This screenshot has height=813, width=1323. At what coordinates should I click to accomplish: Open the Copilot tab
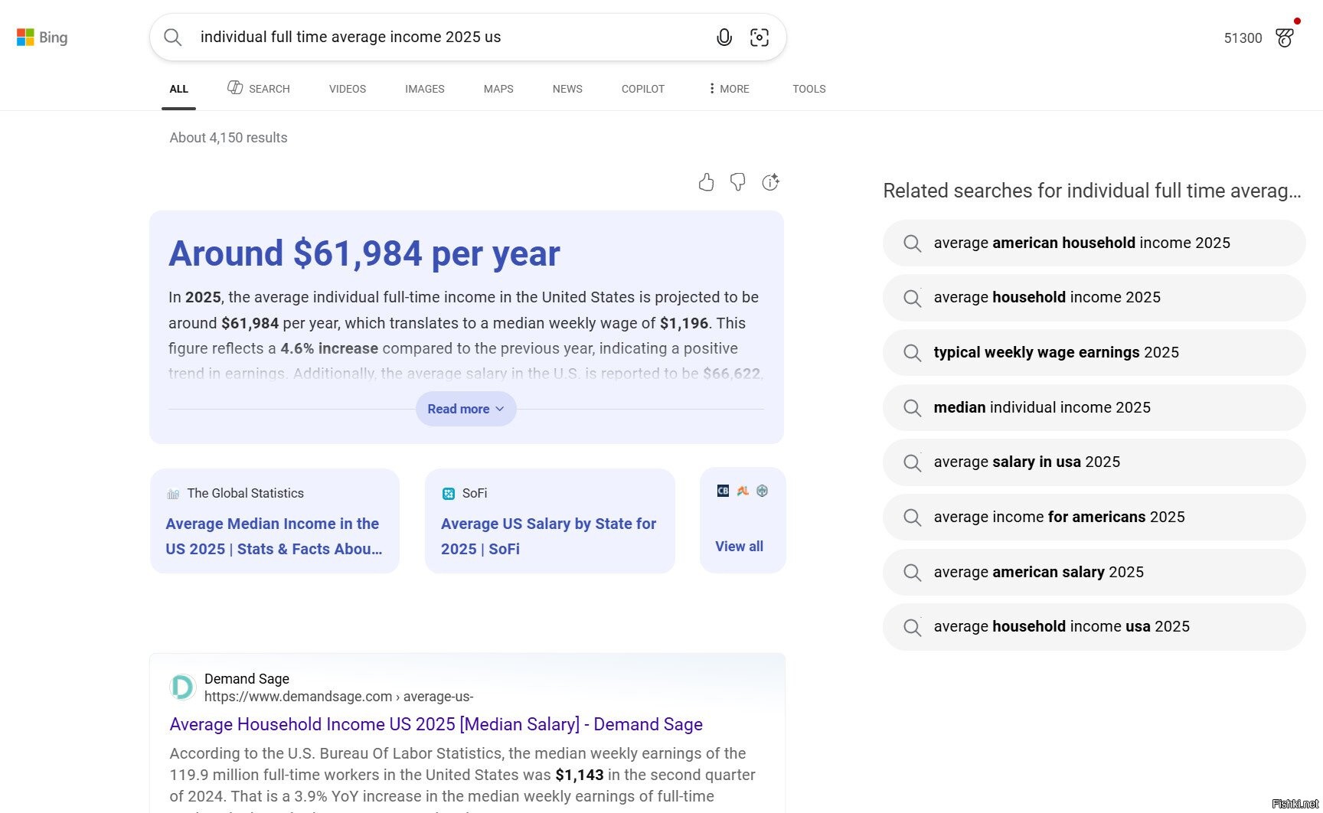tap(642, 89)
